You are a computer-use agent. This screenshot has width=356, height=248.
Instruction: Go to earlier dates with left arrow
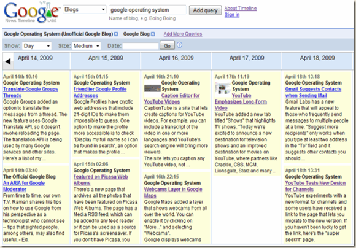[8, 61]
